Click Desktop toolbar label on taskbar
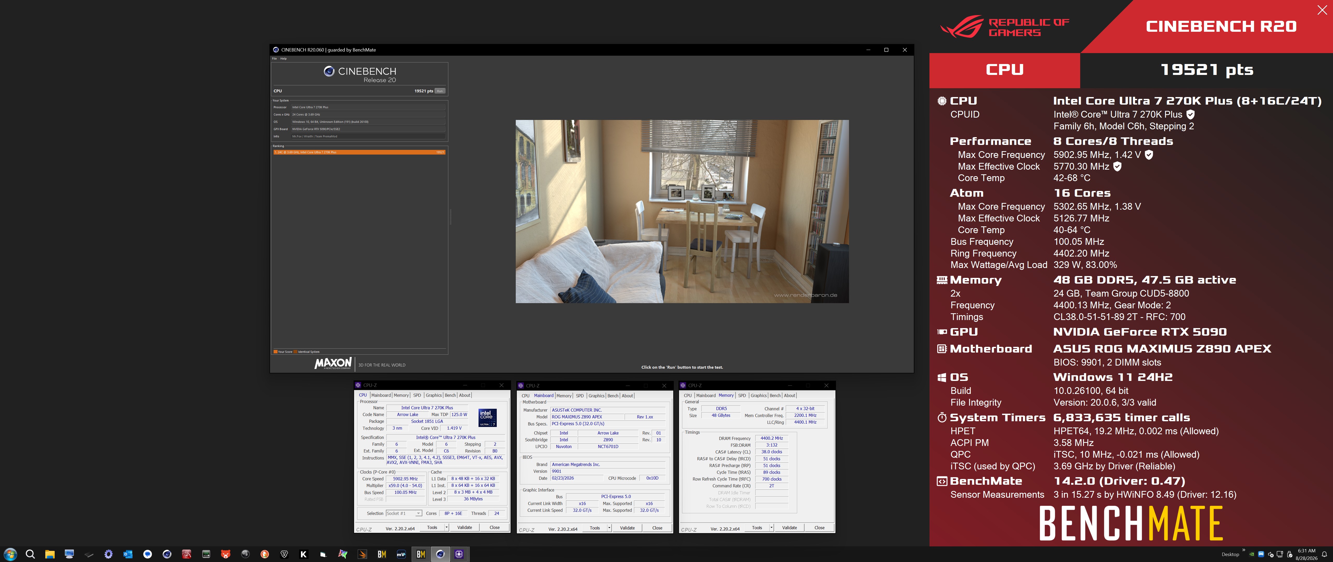Image resolution: width=1333 pixels, height=562 pixels. click(x=1230, y=554)
